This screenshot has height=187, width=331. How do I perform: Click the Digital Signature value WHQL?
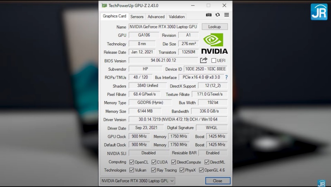pyautogui.click(x=211, y=128)
